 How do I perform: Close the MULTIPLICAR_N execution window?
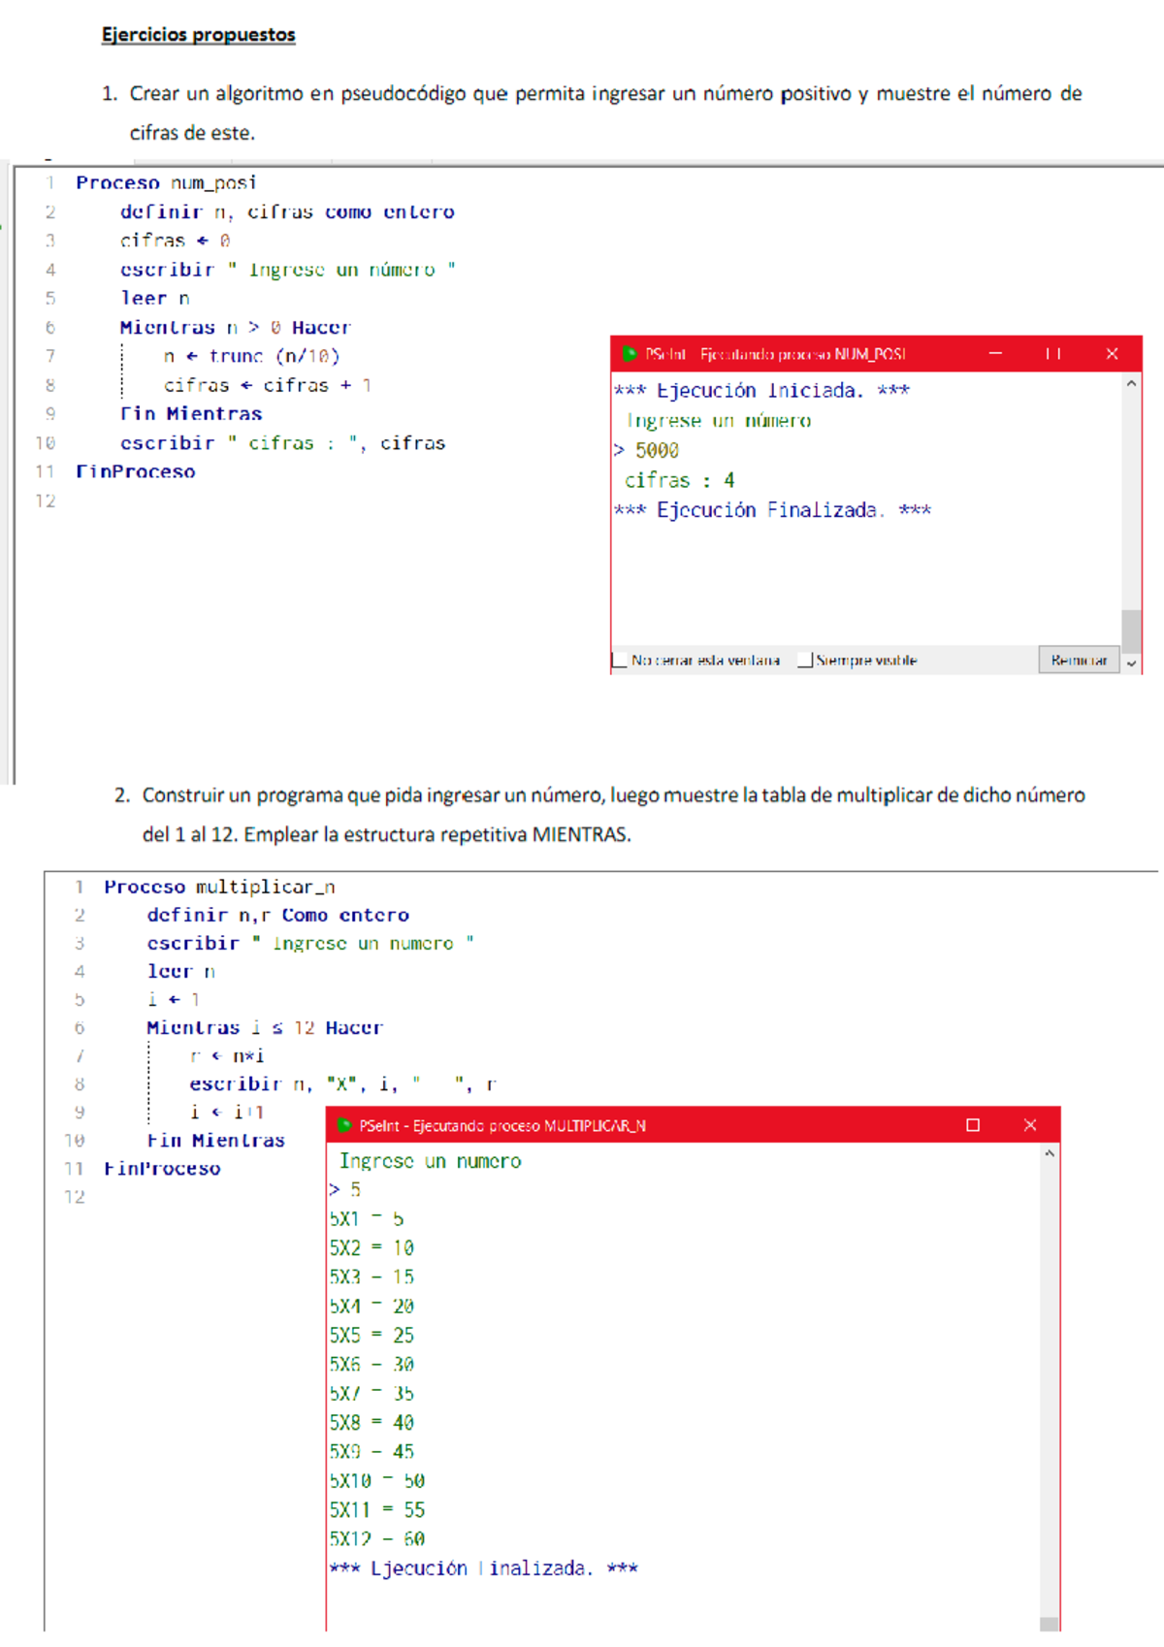click(1030, 1125)
